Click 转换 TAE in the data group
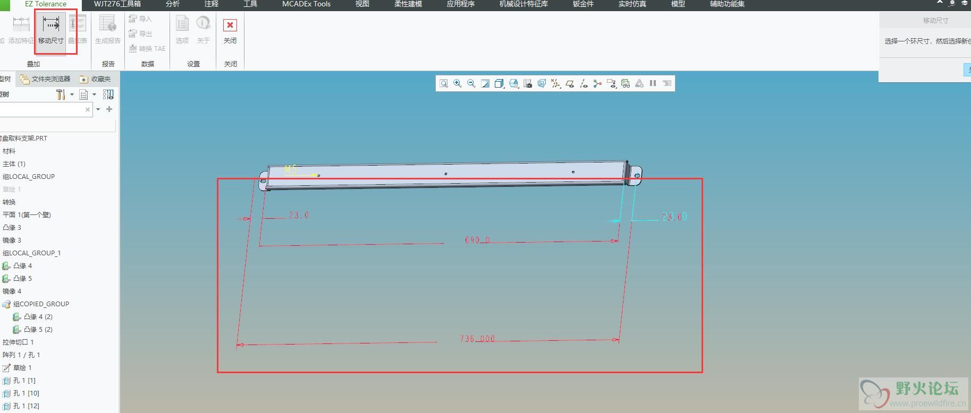 148,48
